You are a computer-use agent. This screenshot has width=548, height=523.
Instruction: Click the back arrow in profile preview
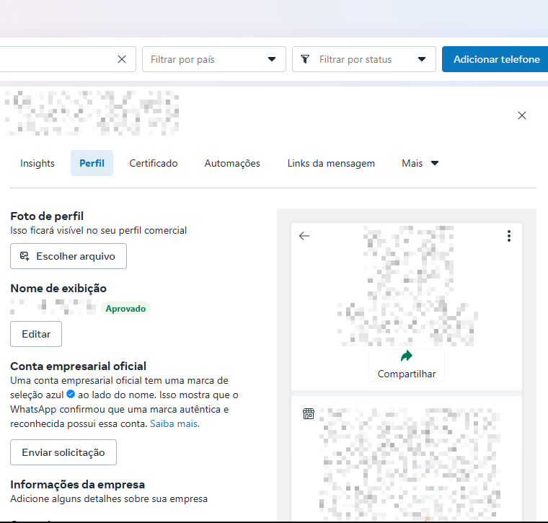(304, 236)
